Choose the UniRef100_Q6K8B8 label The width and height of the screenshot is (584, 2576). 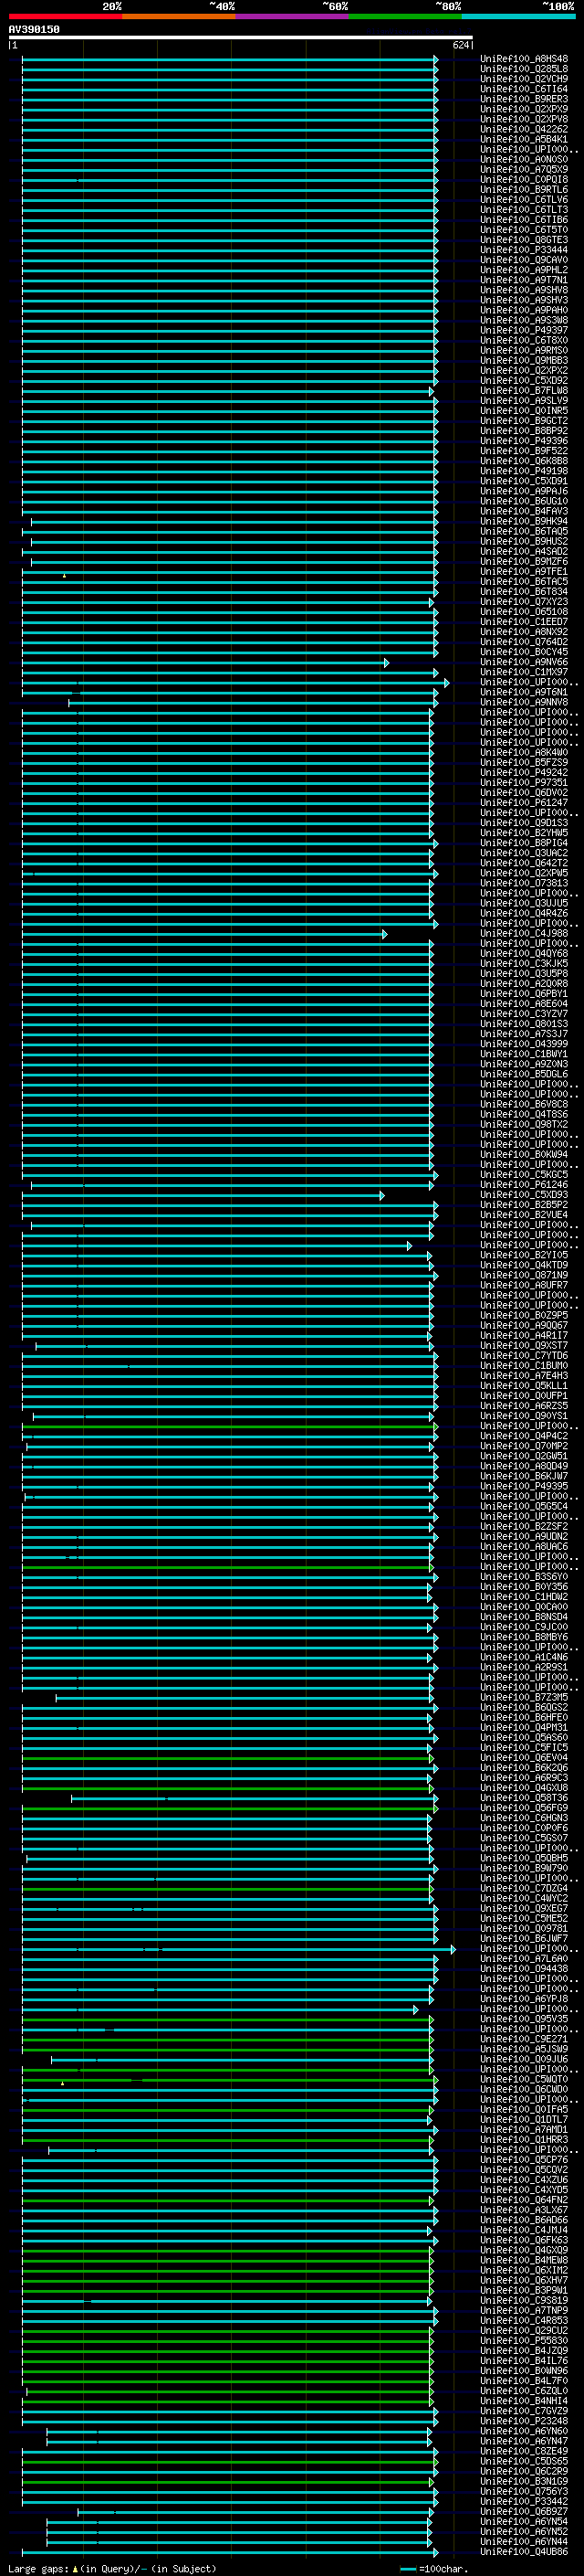(524, 461)
